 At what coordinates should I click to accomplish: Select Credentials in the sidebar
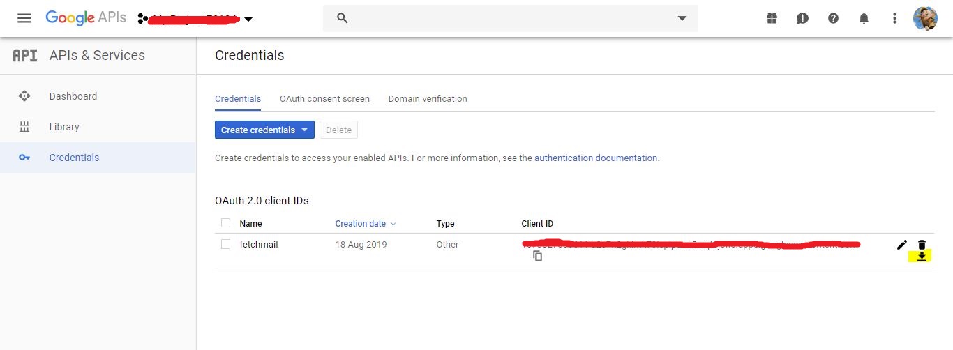point(98,158)
